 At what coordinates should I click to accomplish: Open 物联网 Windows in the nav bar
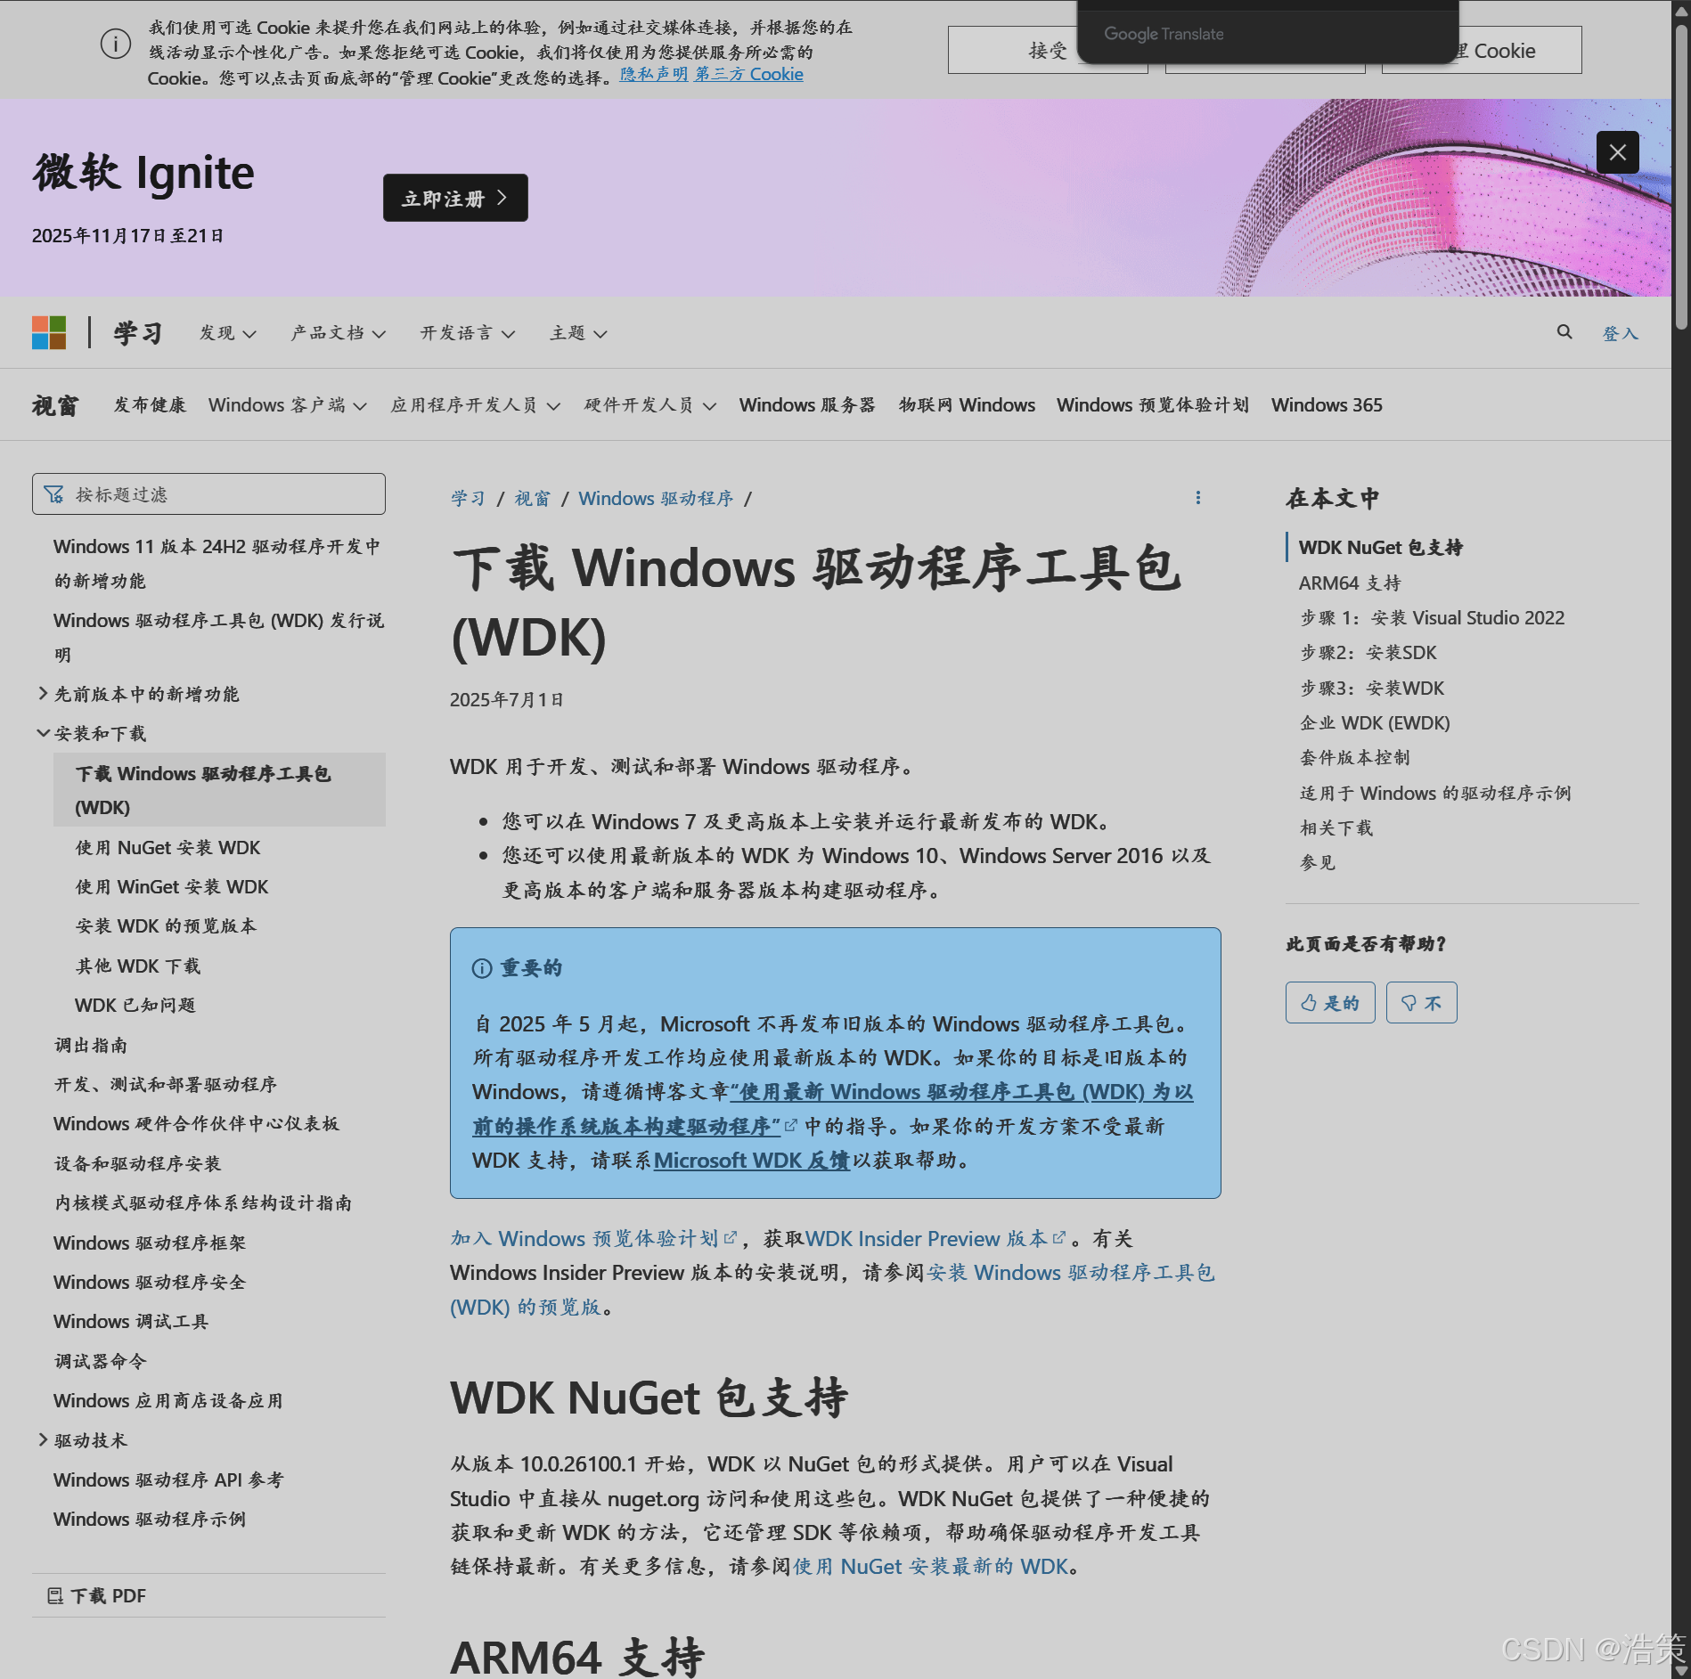click(967, 405)
